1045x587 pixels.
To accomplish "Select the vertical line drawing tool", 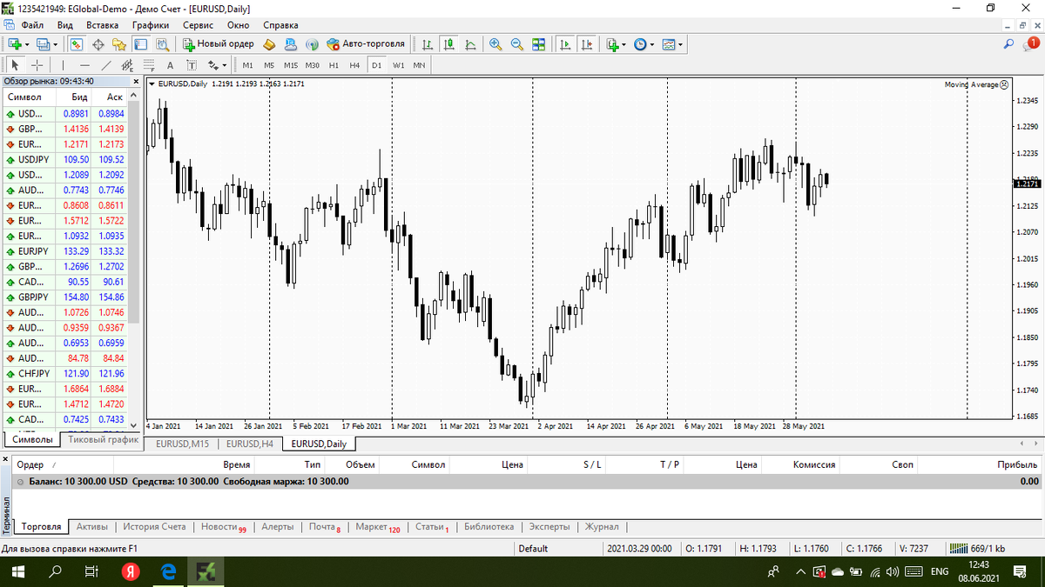I will click(63, 65).
